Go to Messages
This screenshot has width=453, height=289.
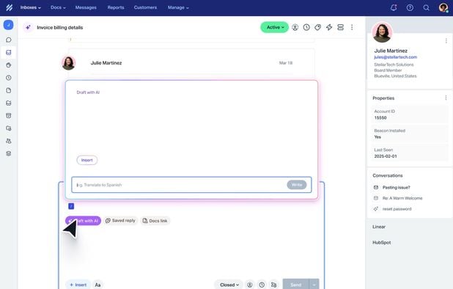[86, 7]
